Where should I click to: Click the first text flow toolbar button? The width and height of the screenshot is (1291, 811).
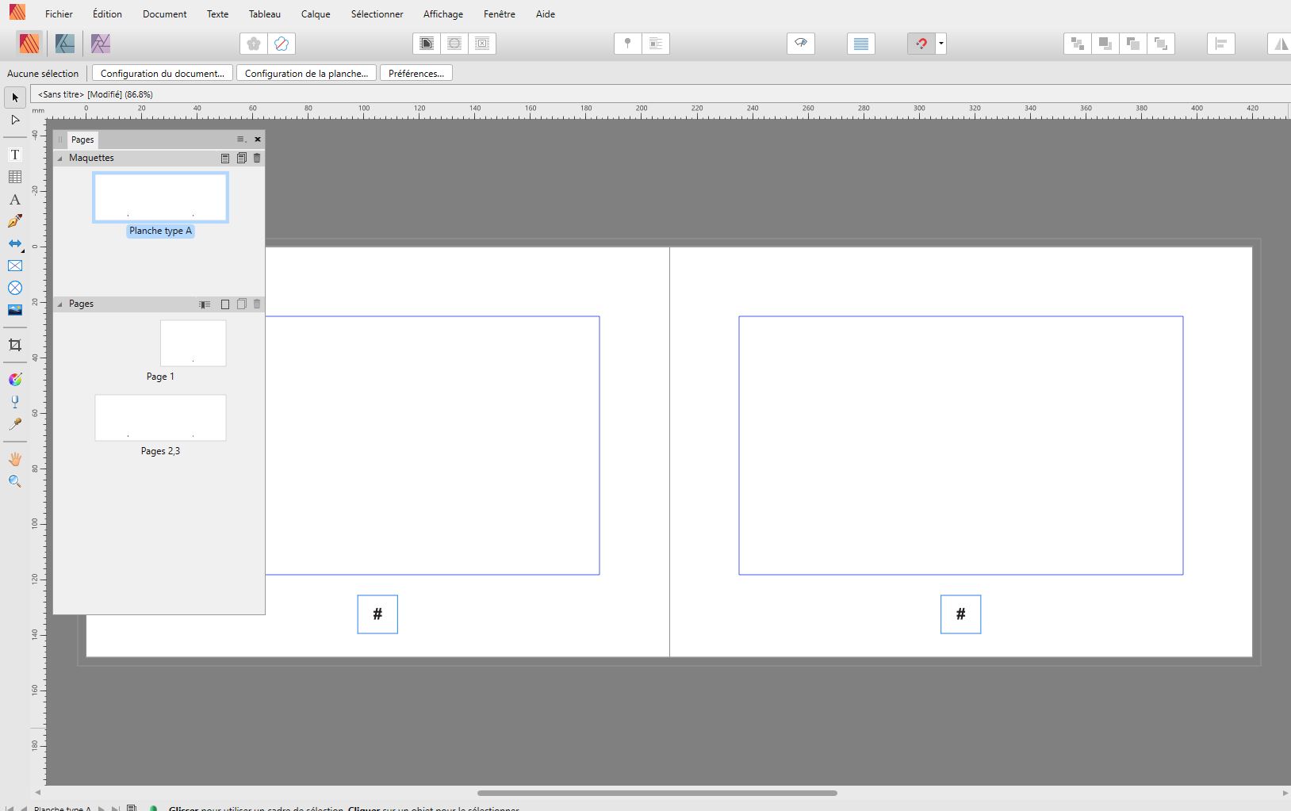tap(427, 44)
